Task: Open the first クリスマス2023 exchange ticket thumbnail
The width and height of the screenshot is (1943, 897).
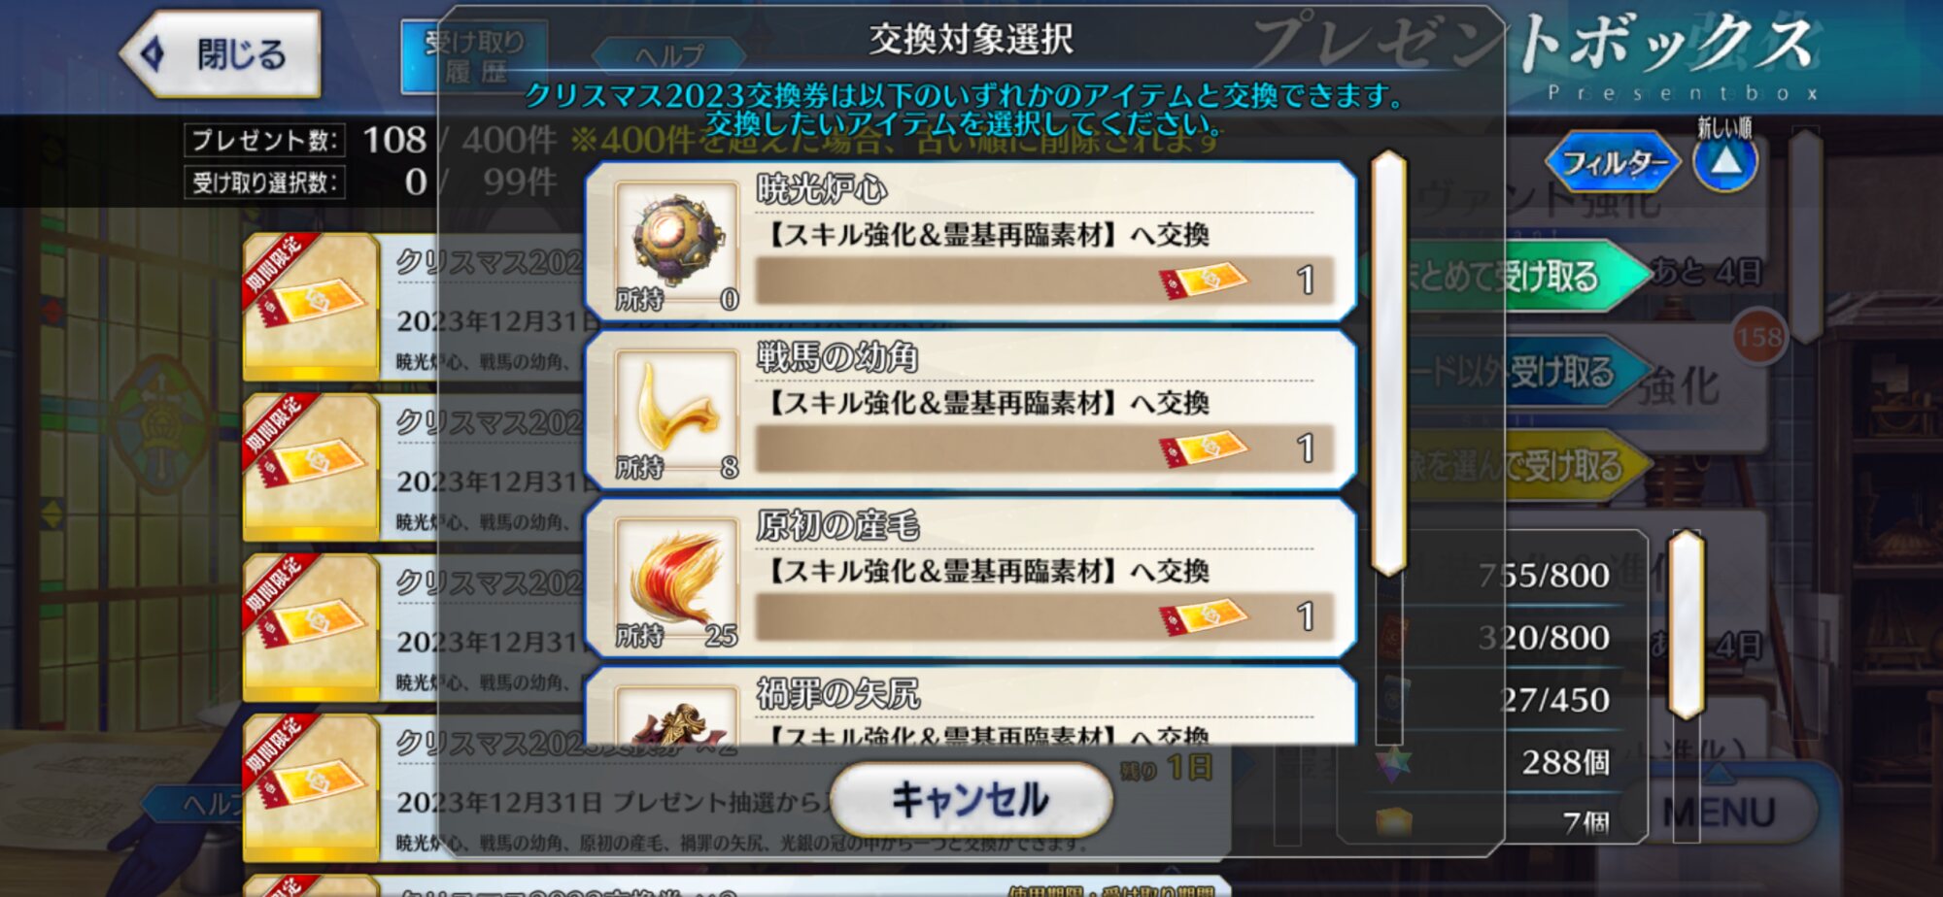Action: tap(311, 307)
